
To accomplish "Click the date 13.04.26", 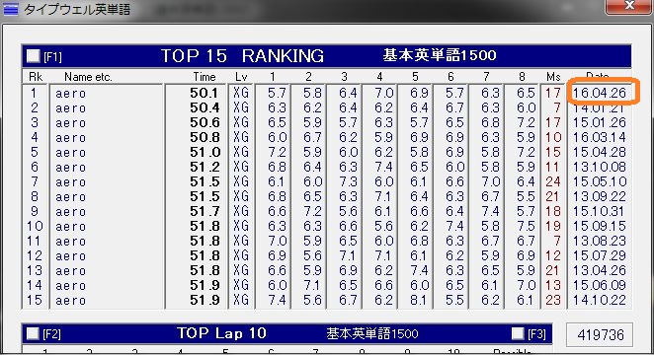I will point(600,270).
